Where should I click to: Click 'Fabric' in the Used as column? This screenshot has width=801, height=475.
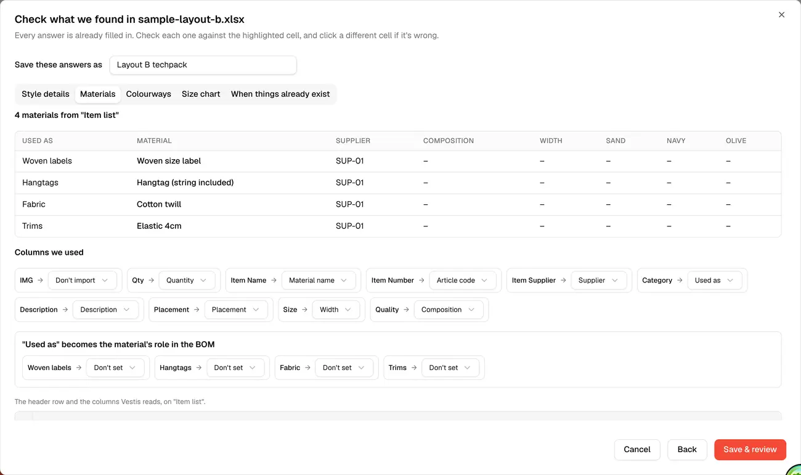[34, 204]
